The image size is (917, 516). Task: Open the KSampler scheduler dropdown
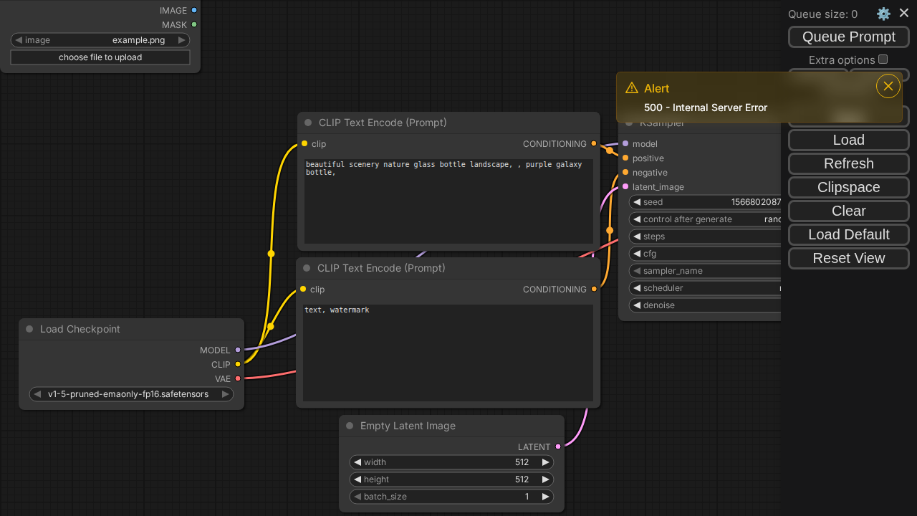706,288
